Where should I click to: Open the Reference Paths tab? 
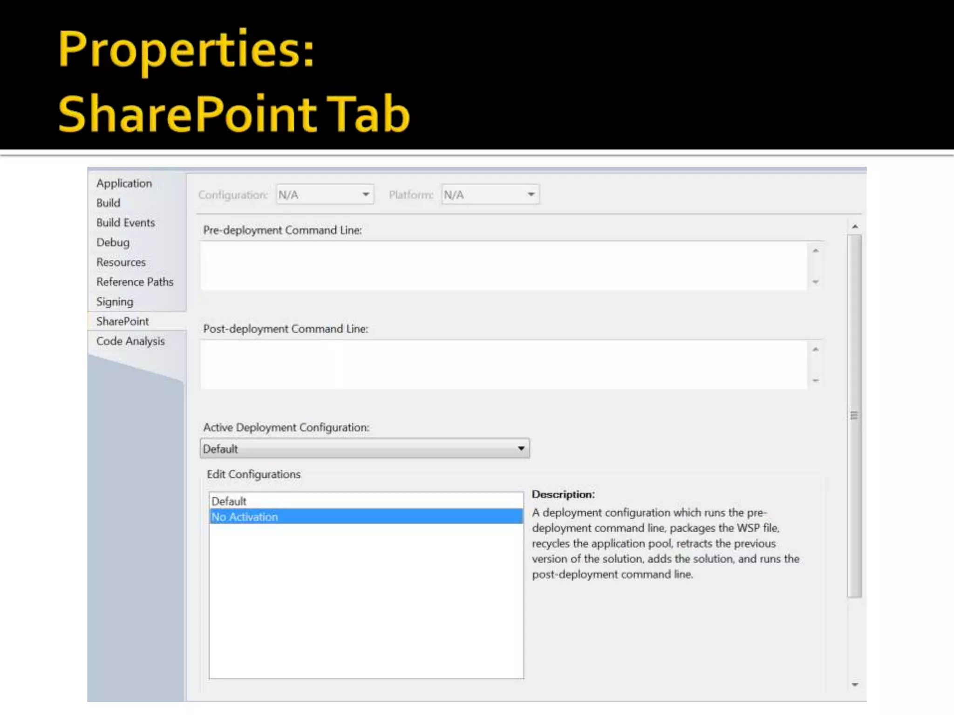pyautogui.click(x=135, y=282)
